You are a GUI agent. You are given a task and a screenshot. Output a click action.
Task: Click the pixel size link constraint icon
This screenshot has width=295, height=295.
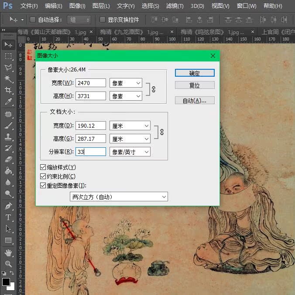point(154,89)
